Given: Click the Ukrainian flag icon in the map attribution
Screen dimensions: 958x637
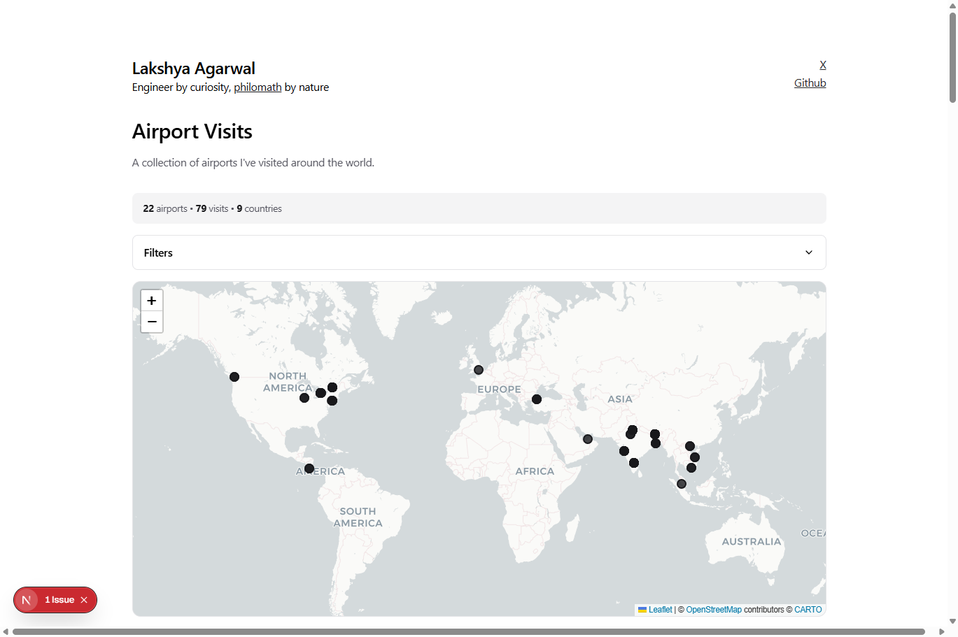Looking at the screenshot, I should [x=642, y=609].
